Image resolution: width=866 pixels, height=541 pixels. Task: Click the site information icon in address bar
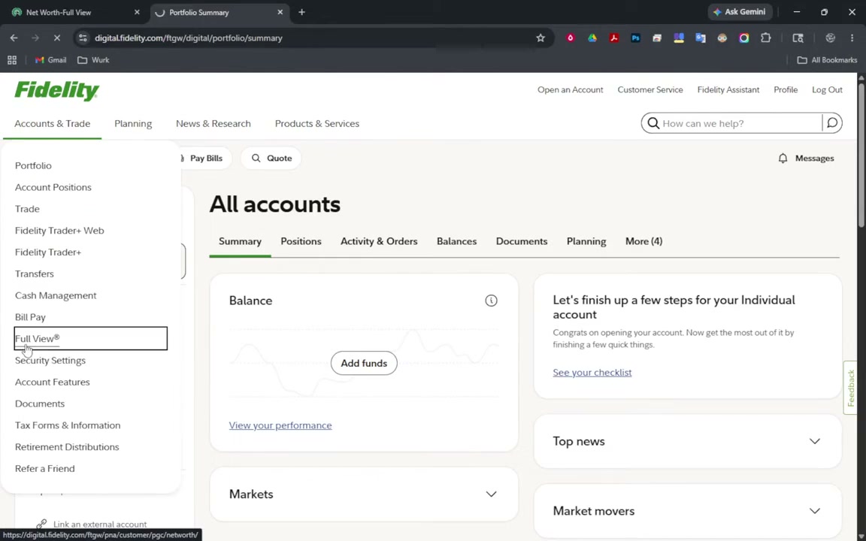[x=83, y=38]
